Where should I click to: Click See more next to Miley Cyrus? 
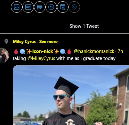(x=48, y=41)
